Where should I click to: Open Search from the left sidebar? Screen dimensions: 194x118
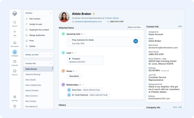click(15, 23)
